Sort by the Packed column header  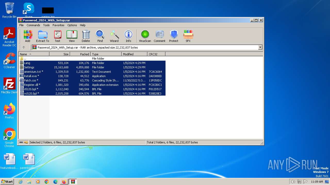80,54
